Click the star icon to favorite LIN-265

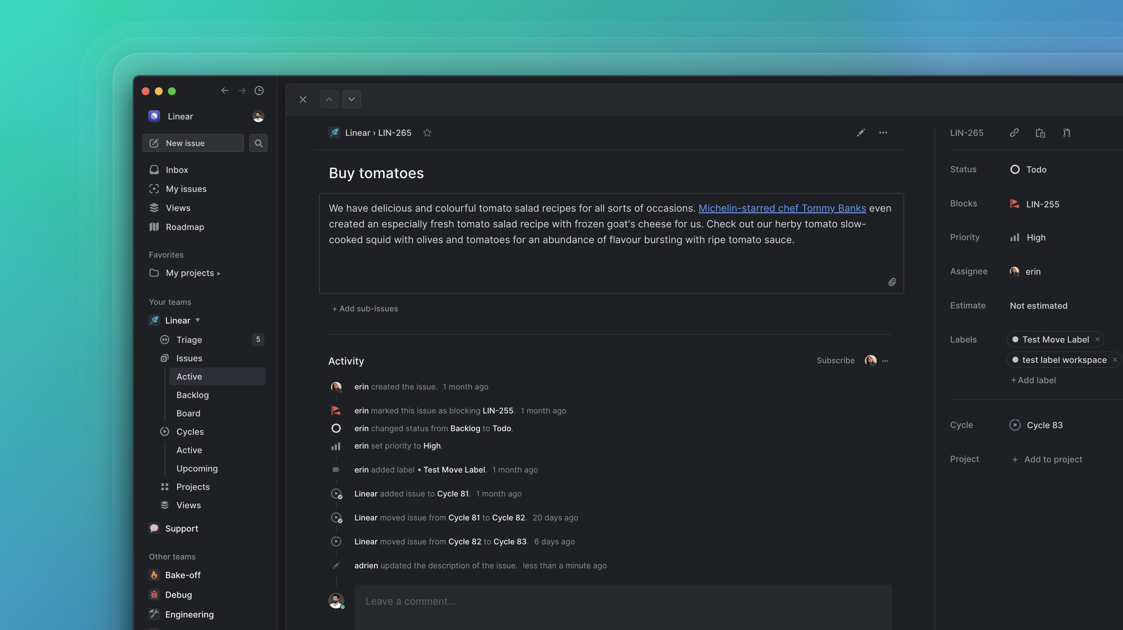tap(427, 133)
